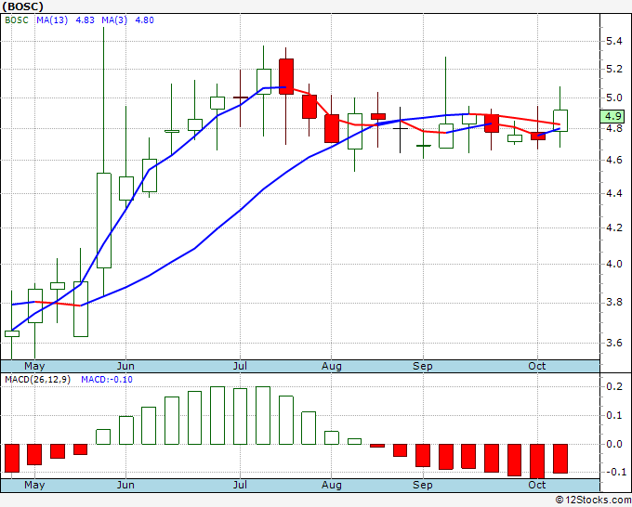The image size is (632, 507).
Task: Click the 3.6 price axis label
Action: [x=613, y=343]
